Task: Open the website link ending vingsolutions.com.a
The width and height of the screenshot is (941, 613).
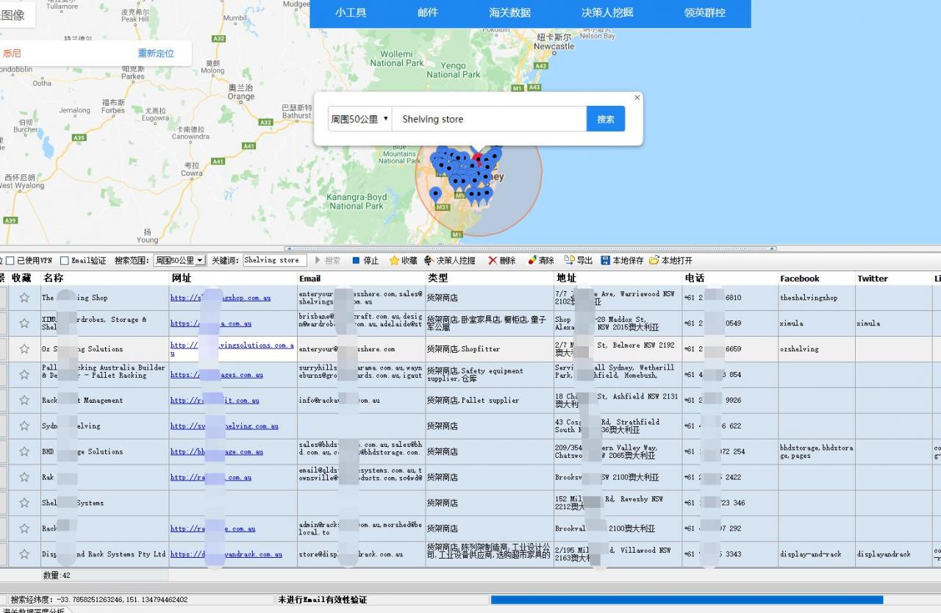Action: click(232, 348)
